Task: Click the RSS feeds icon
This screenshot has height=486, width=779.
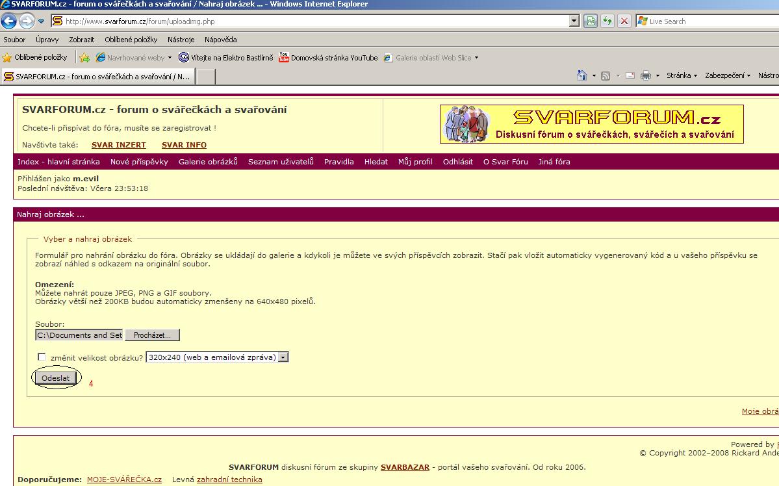Action: (605, 75)
